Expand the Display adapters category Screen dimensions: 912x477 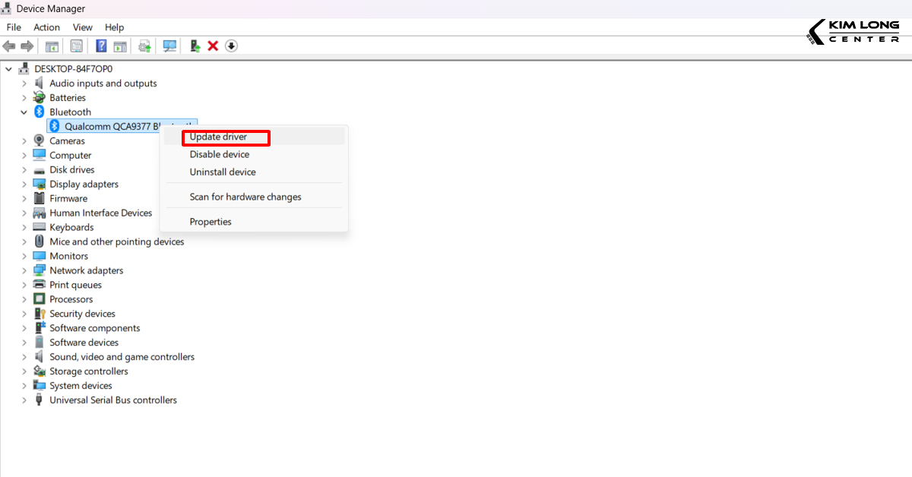(24, 184)
